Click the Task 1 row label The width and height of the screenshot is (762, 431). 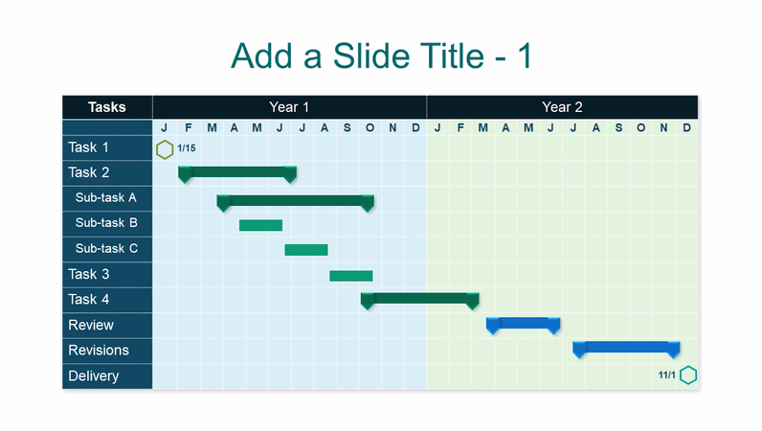click(88, 147)
